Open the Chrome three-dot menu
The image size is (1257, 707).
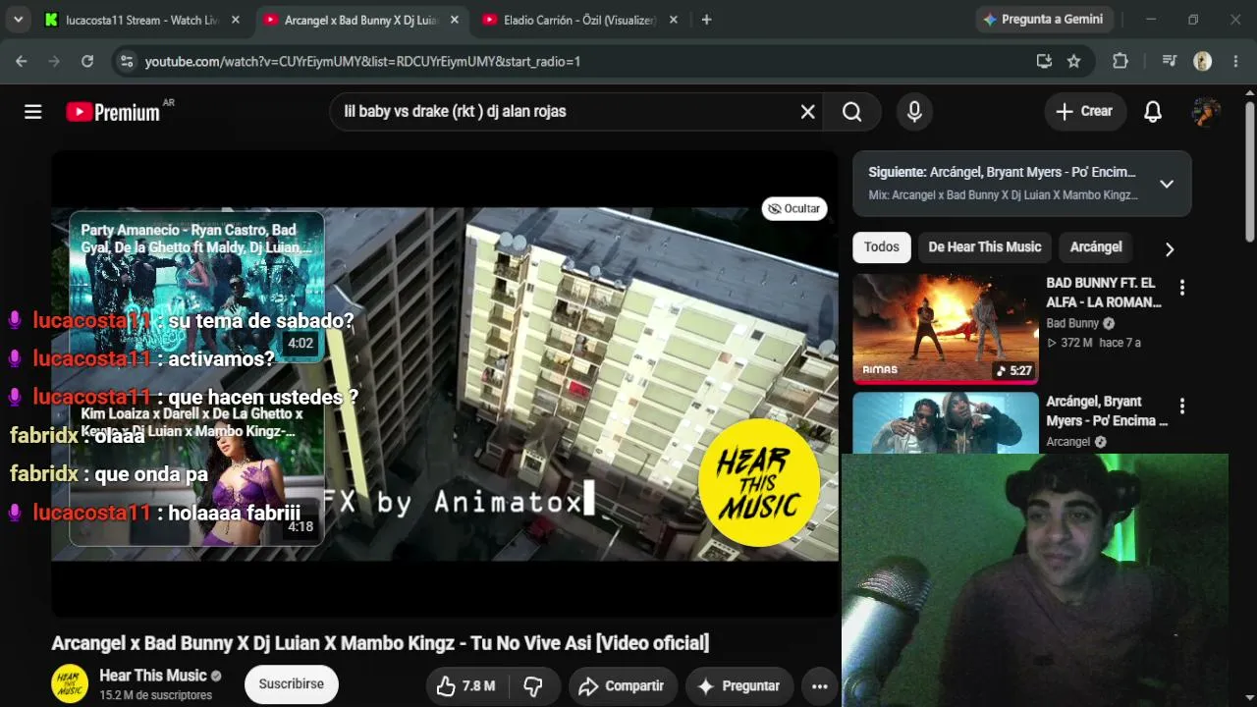tap(1234, 61)
